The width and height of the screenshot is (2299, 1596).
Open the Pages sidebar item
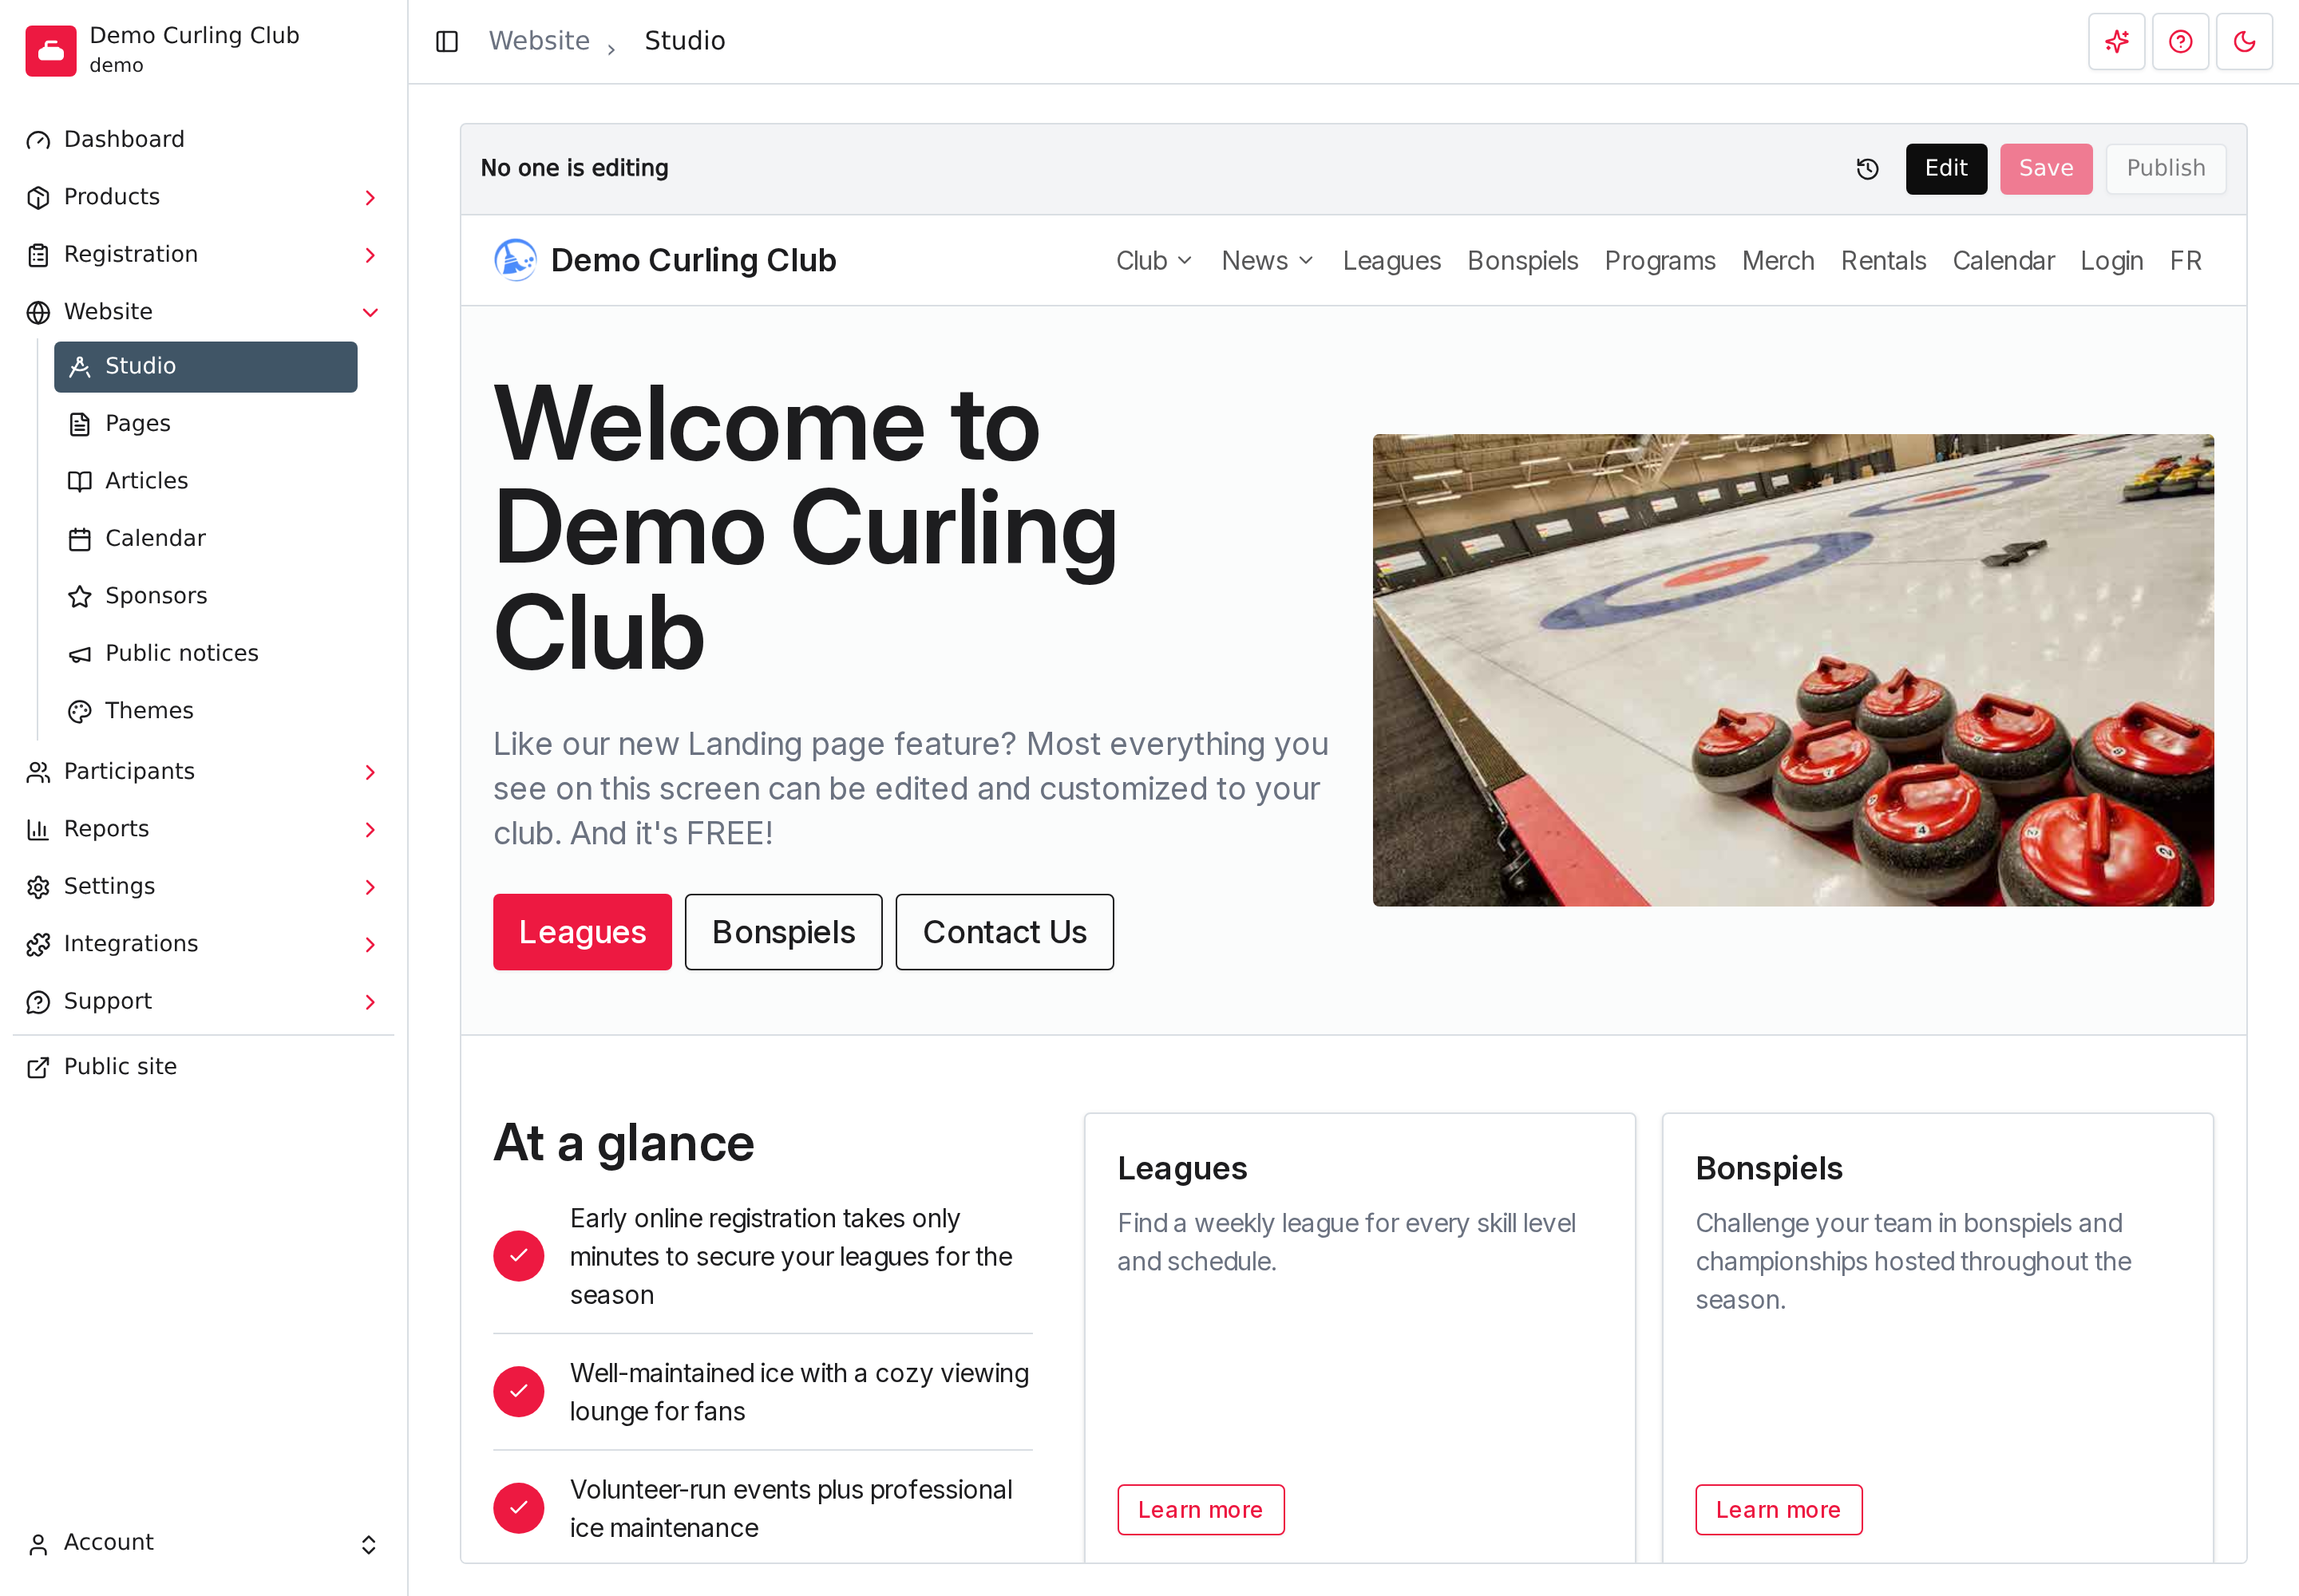205,424
